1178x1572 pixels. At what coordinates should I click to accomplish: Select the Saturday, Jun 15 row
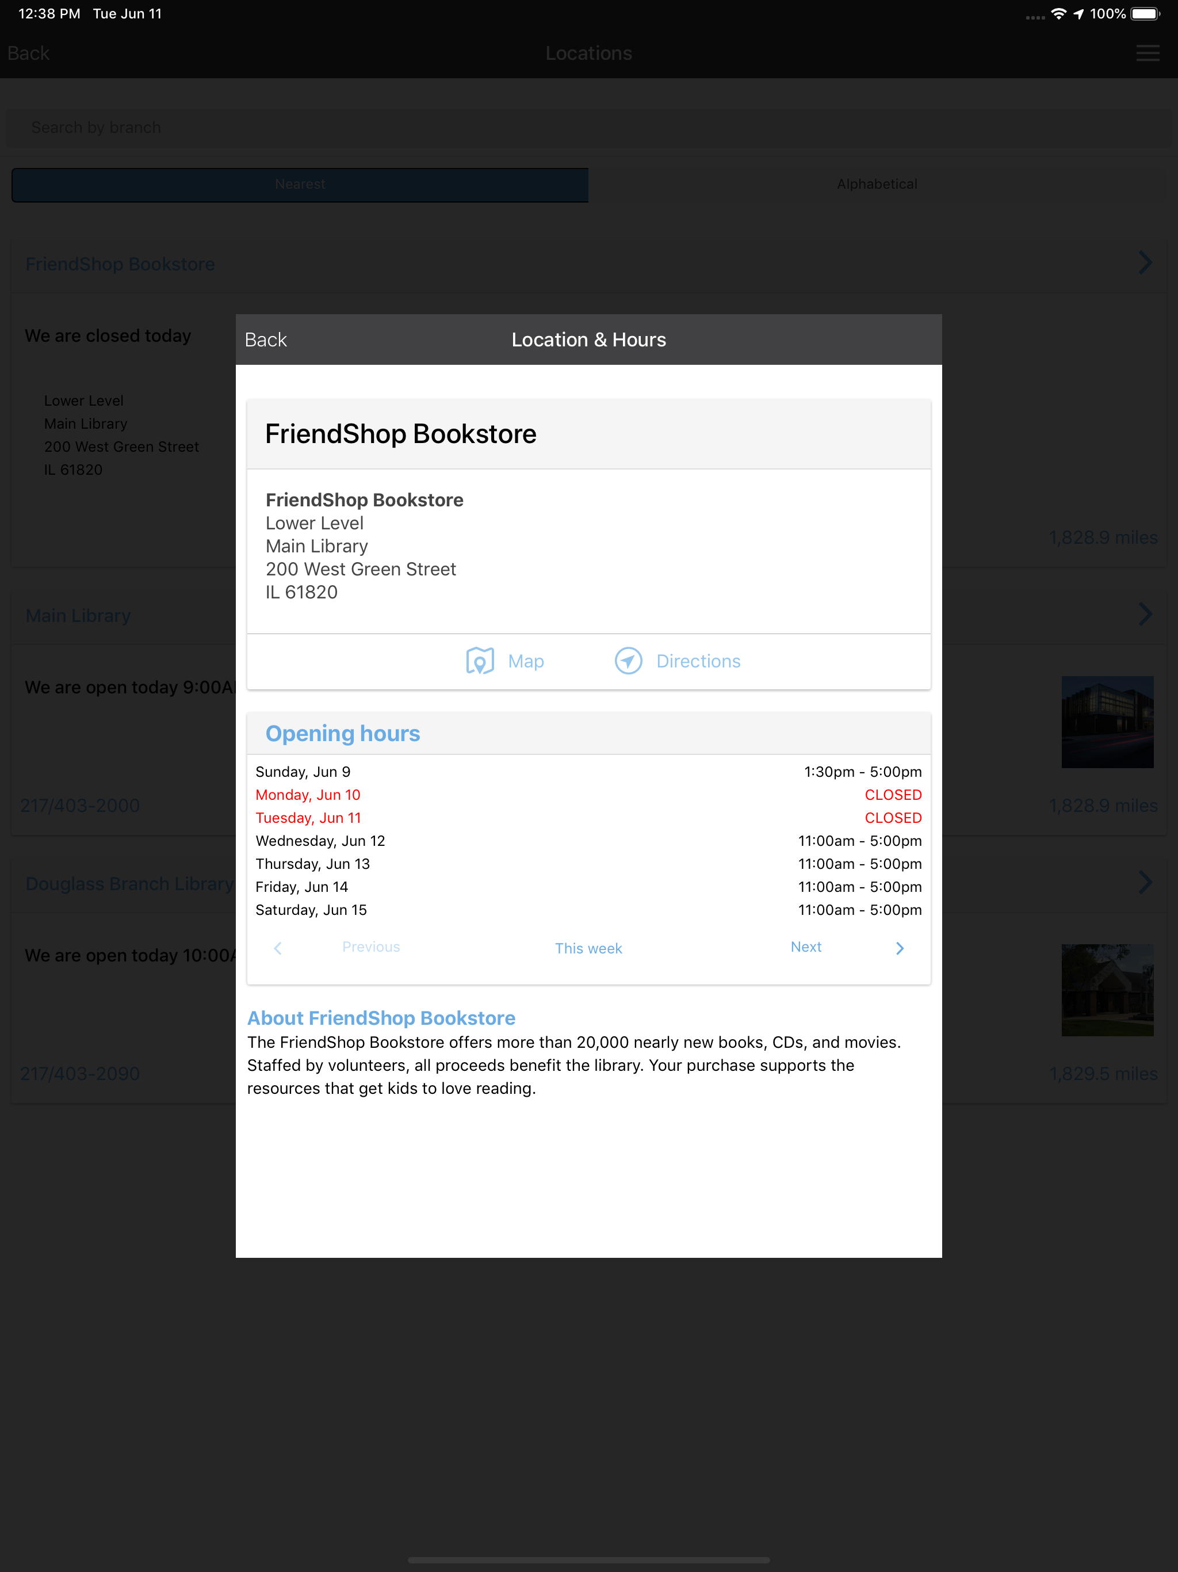point(588,910)
